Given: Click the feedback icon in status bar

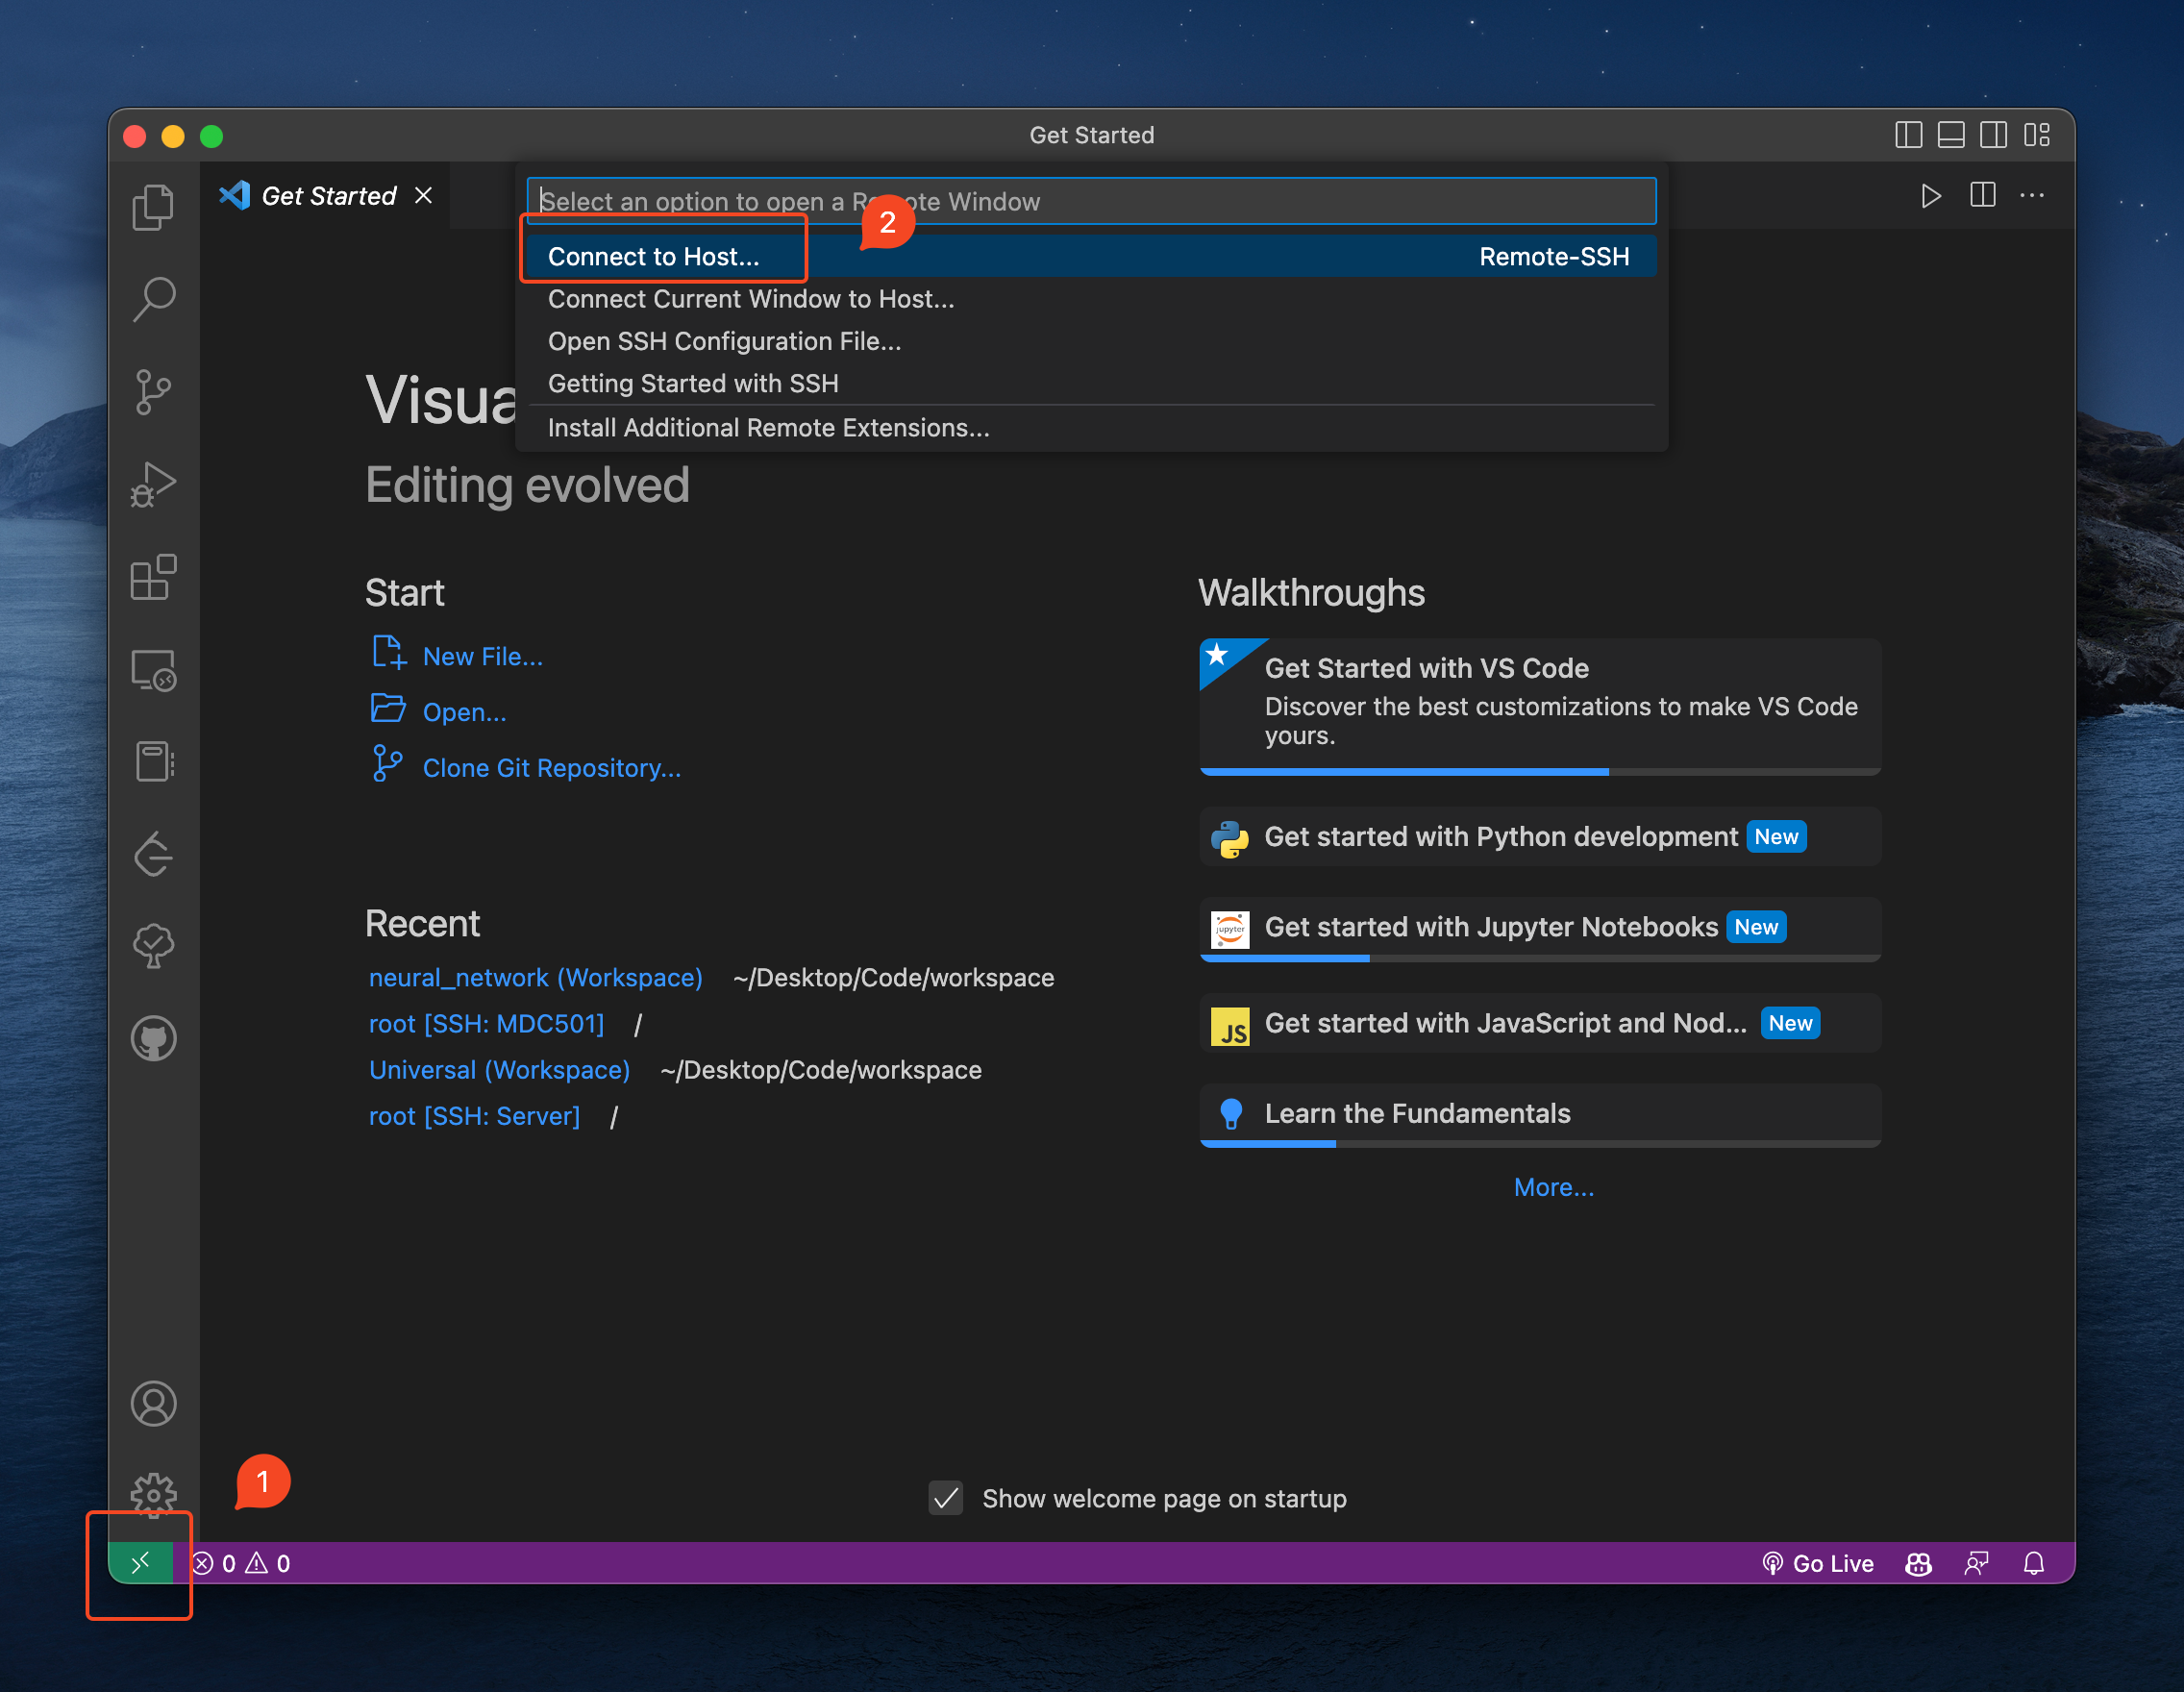Looking at the screenshot, I should point(1976,1563).
